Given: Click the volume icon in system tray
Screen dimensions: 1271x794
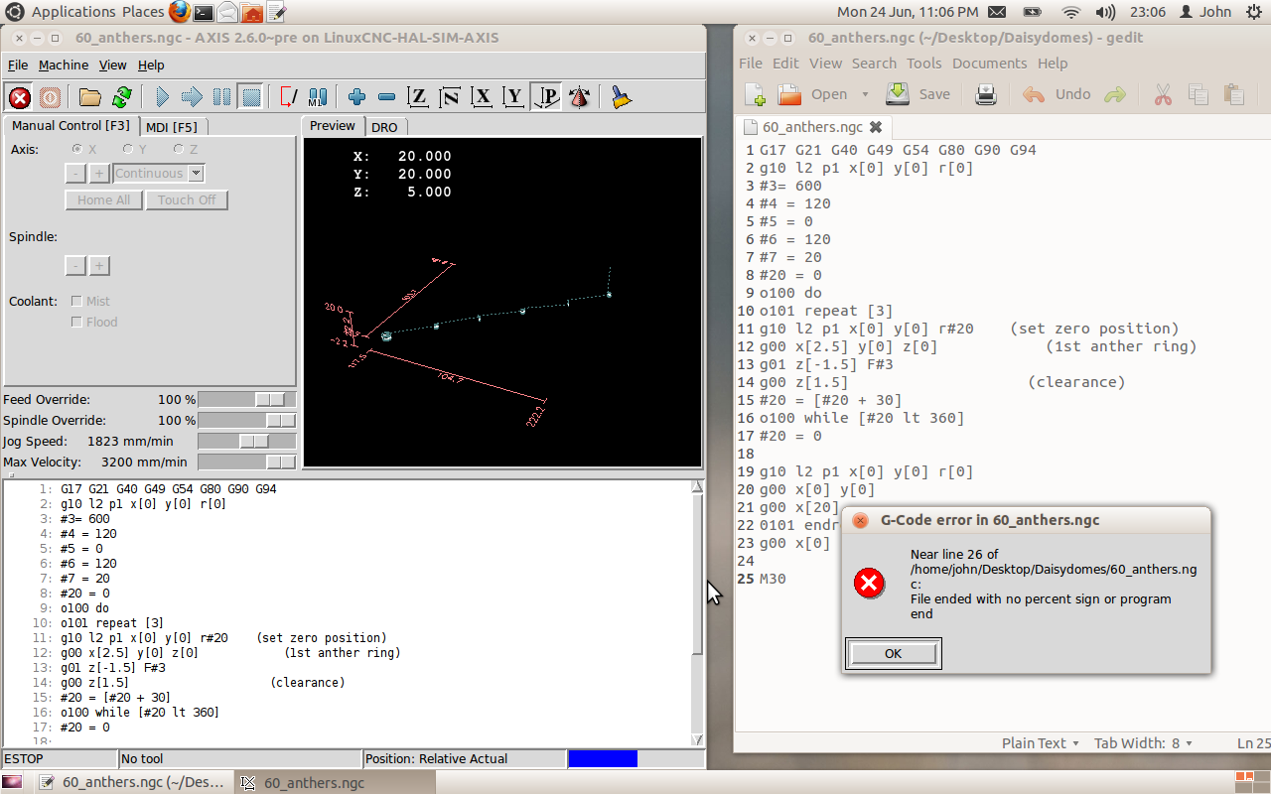Looking at the screenshot, I should click(1105, 12).
